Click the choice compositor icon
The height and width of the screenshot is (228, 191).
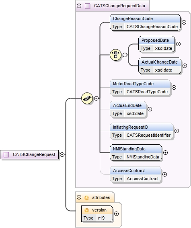pos(115,55)
